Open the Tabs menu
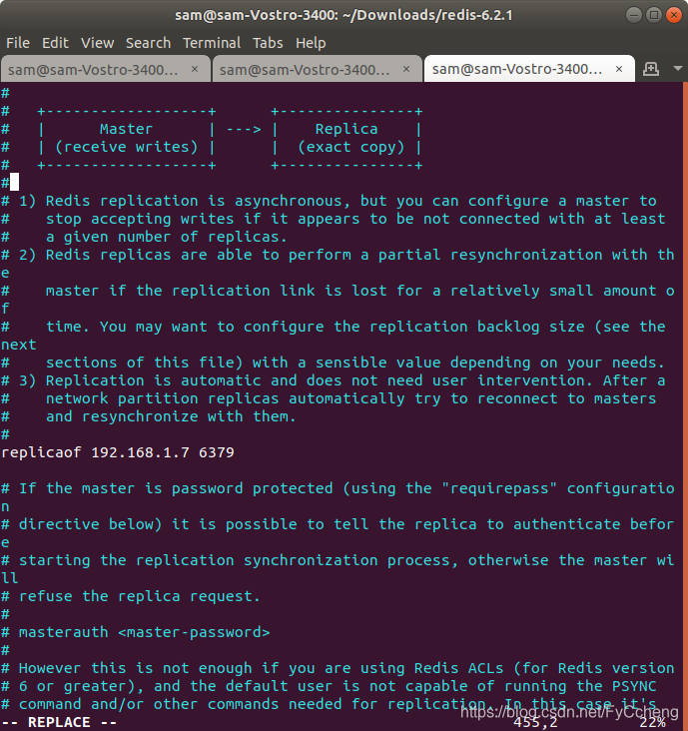The height and width of the screenshot is (731, 688). tap(268, 43)
